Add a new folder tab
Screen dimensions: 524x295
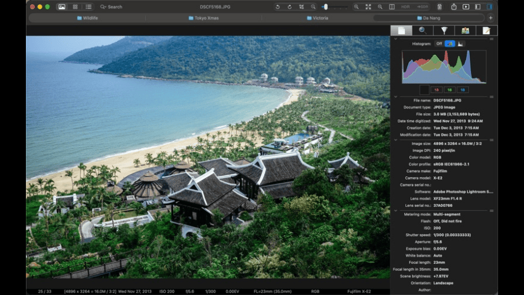(x=491, y=18)
